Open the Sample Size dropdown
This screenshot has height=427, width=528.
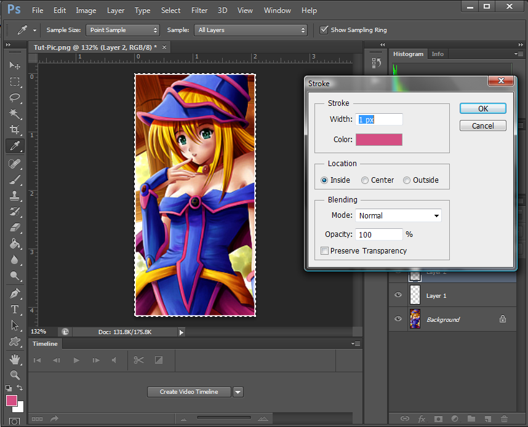tap(122, 30)
